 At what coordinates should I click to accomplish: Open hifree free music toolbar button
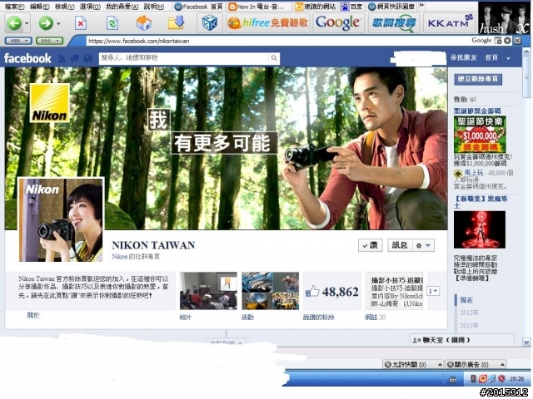point(268,23)
